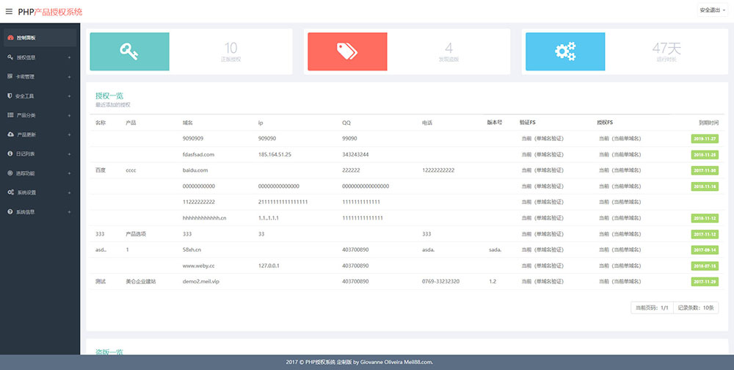The width and height of the screenshot is (734, 370).
Task: Click the 授权一览 section heading
Action: coord(109,96)
